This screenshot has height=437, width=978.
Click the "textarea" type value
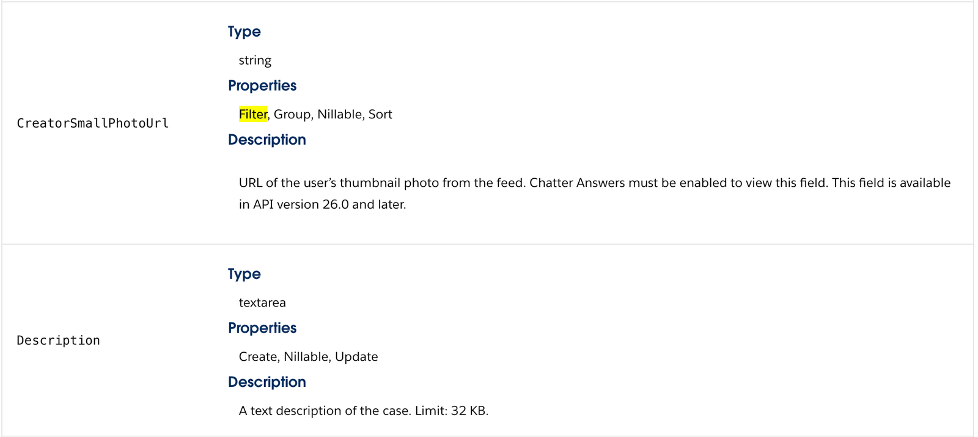pos(262,303)
